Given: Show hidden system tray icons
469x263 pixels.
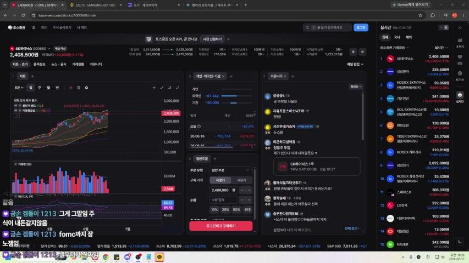Looking at the screenshot, I should point(403,257).
